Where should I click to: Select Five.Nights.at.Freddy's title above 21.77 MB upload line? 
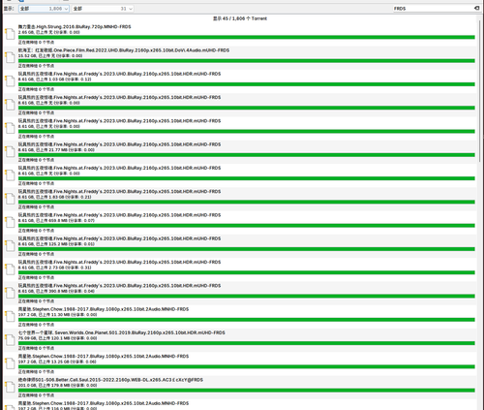(119, 144)
